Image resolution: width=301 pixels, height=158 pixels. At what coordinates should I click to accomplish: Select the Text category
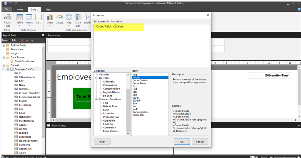[106, 103]
